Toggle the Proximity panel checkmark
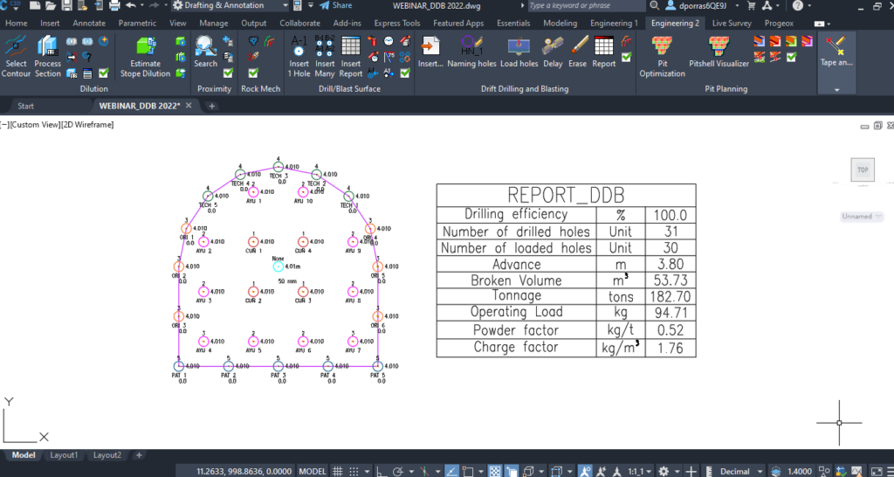 pos(228,73)
